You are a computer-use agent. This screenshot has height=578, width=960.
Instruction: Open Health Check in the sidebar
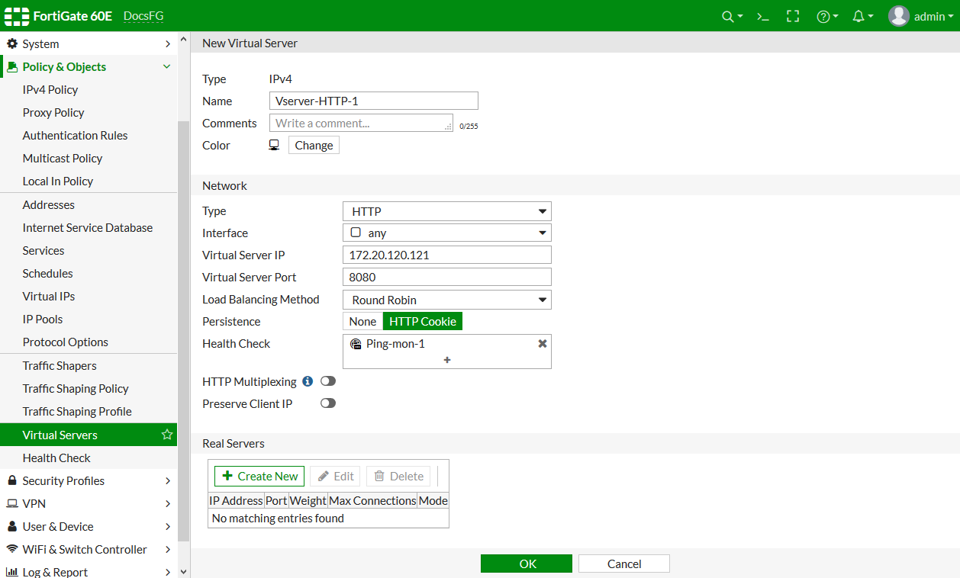point(56,458)
